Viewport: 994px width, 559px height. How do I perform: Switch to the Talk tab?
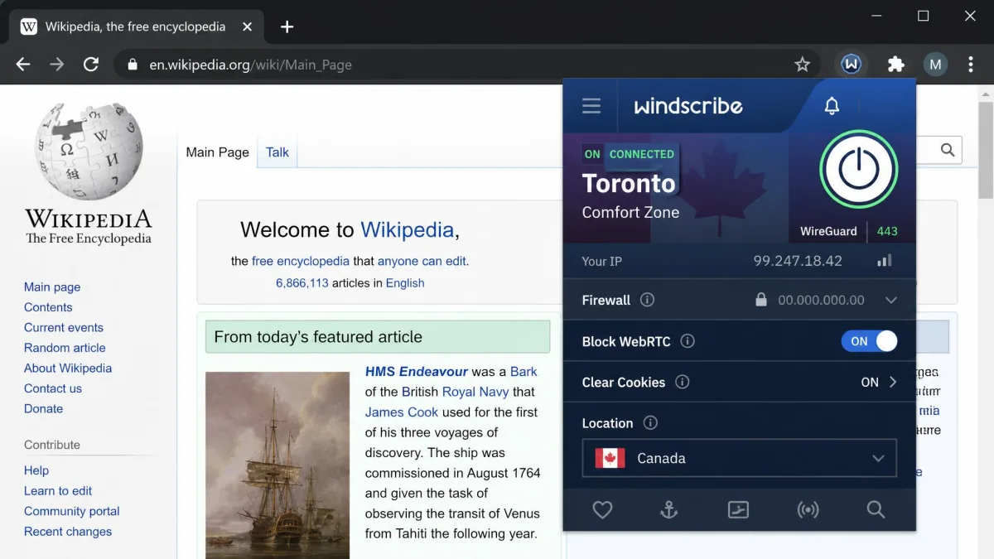coord(277,152)
